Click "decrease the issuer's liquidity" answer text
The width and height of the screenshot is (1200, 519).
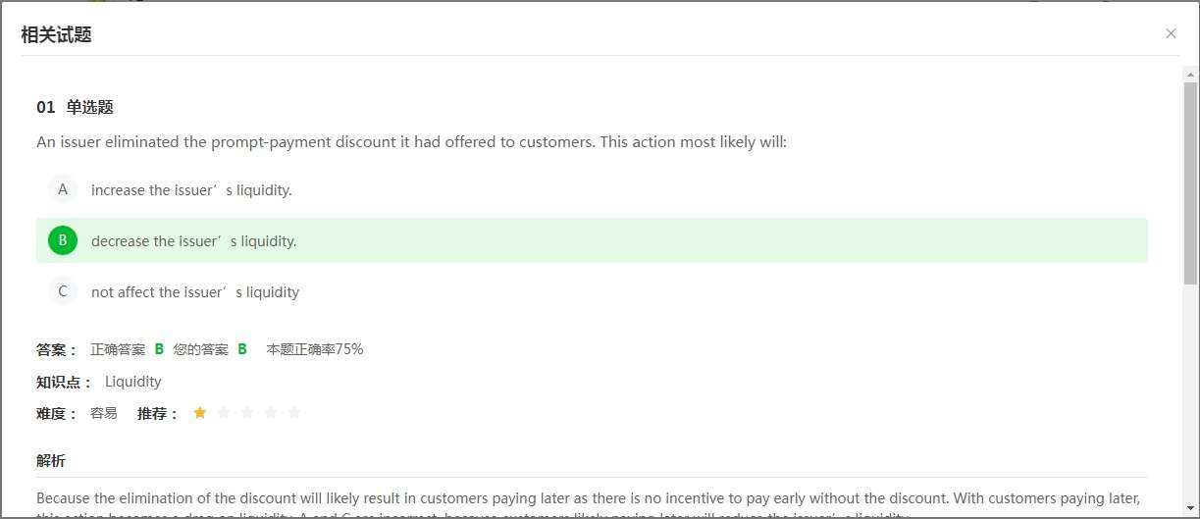pos(193,241)
